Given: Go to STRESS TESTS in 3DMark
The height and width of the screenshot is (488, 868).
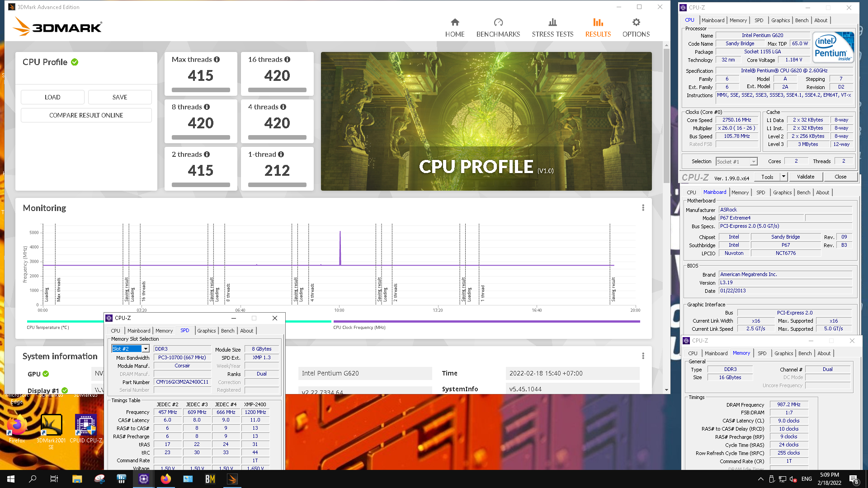Looking at the screenshot, I should [x=552, y=28].
